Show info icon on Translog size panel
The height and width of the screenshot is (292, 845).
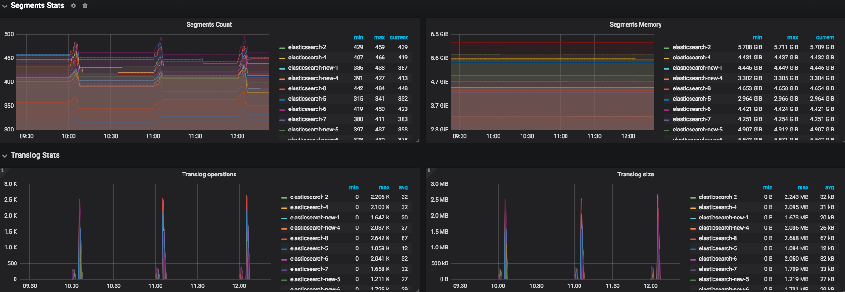point(429,170)
